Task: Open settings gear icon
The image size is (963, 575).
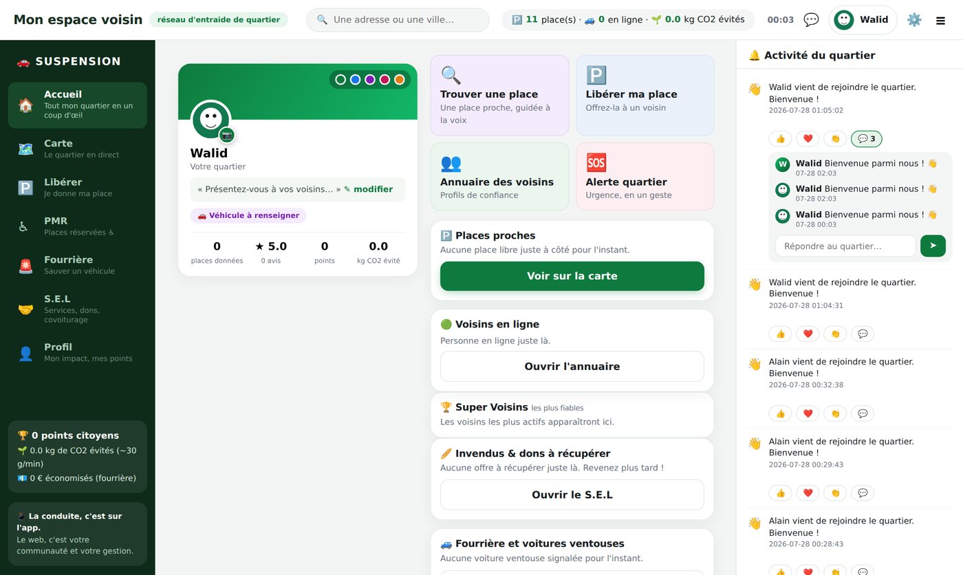Action: (914, 20)
